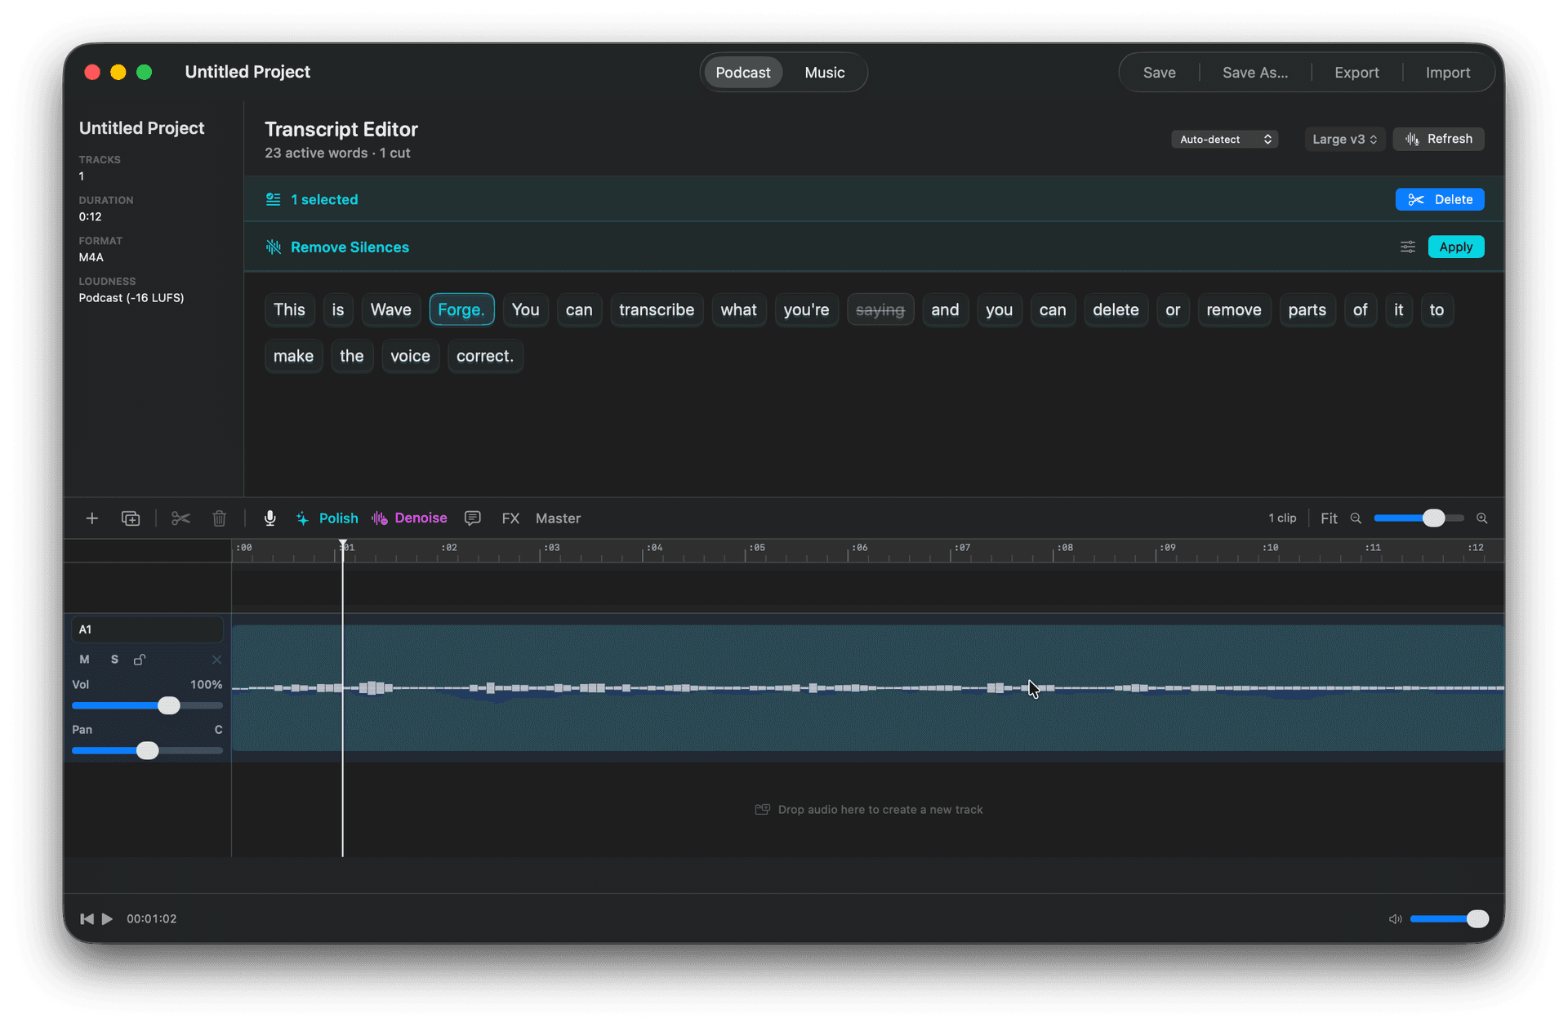Adjust the A1 volume slider
The height and width of the screenshot is (1027, 1568).
[x=147, y=705]
